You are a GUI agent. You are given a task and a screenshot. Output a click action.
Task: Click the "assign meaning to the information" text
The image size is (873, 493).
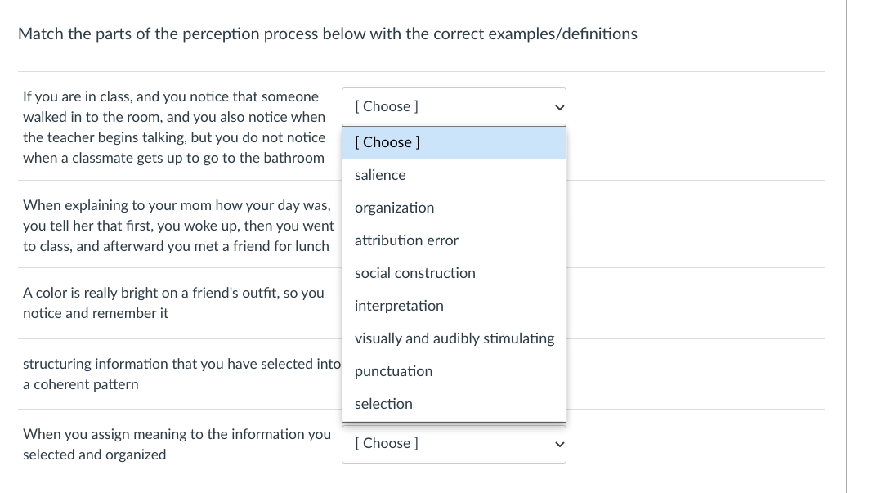(x=176, y=444)
